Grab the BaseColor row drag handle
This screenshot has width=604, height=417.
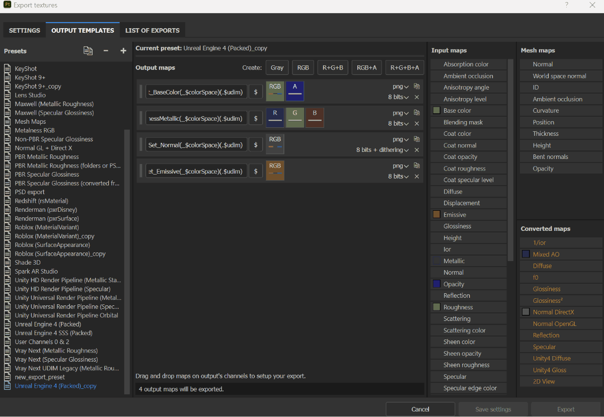coord(141,92)
